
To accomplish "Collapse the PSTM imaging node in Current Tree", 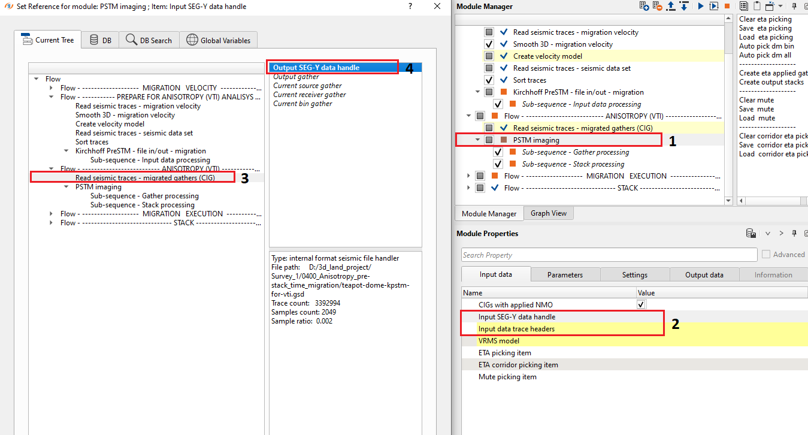I will click(66, 187).
